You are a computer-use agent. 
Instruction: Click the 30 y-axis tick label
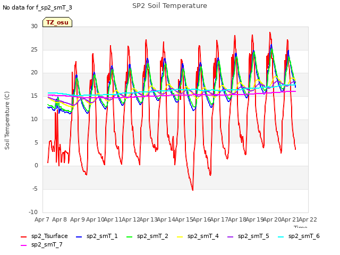pyautogui.click(x=34, y=26)
